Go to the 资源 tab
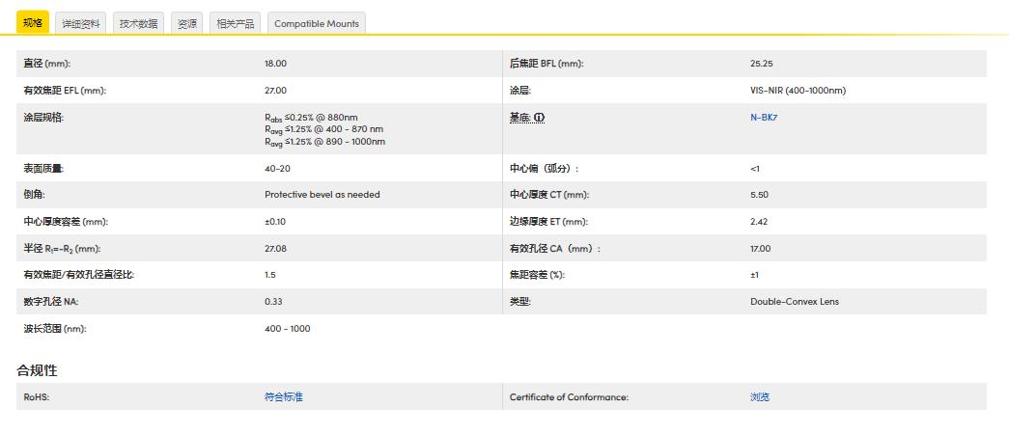The image size is (1009, 434). (186, 23)
